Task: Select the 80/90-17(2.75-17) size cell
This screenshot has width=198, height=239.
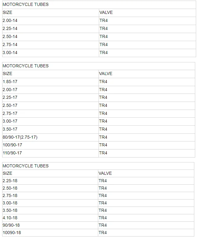Action: 50,137
